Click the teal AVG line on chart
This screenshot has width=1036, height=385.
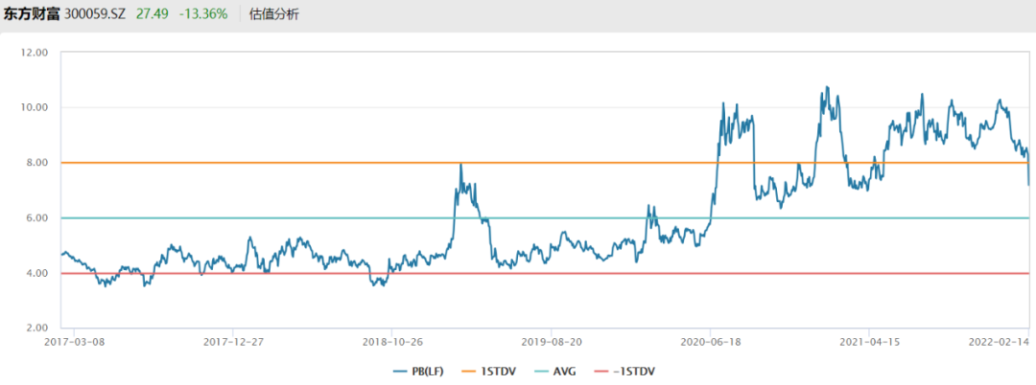tap(288, 218)
